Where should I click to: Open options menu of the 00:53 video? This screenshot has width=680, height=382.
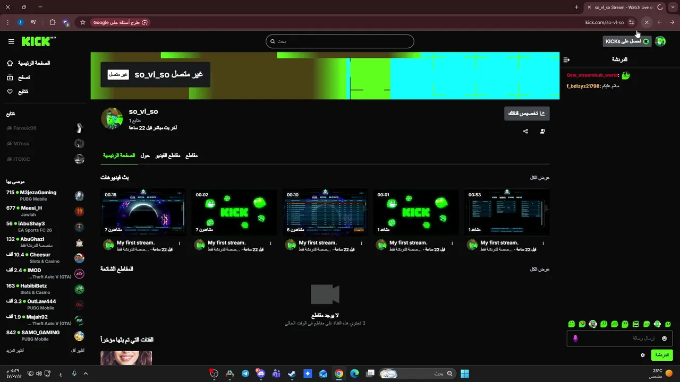(543, 244)
